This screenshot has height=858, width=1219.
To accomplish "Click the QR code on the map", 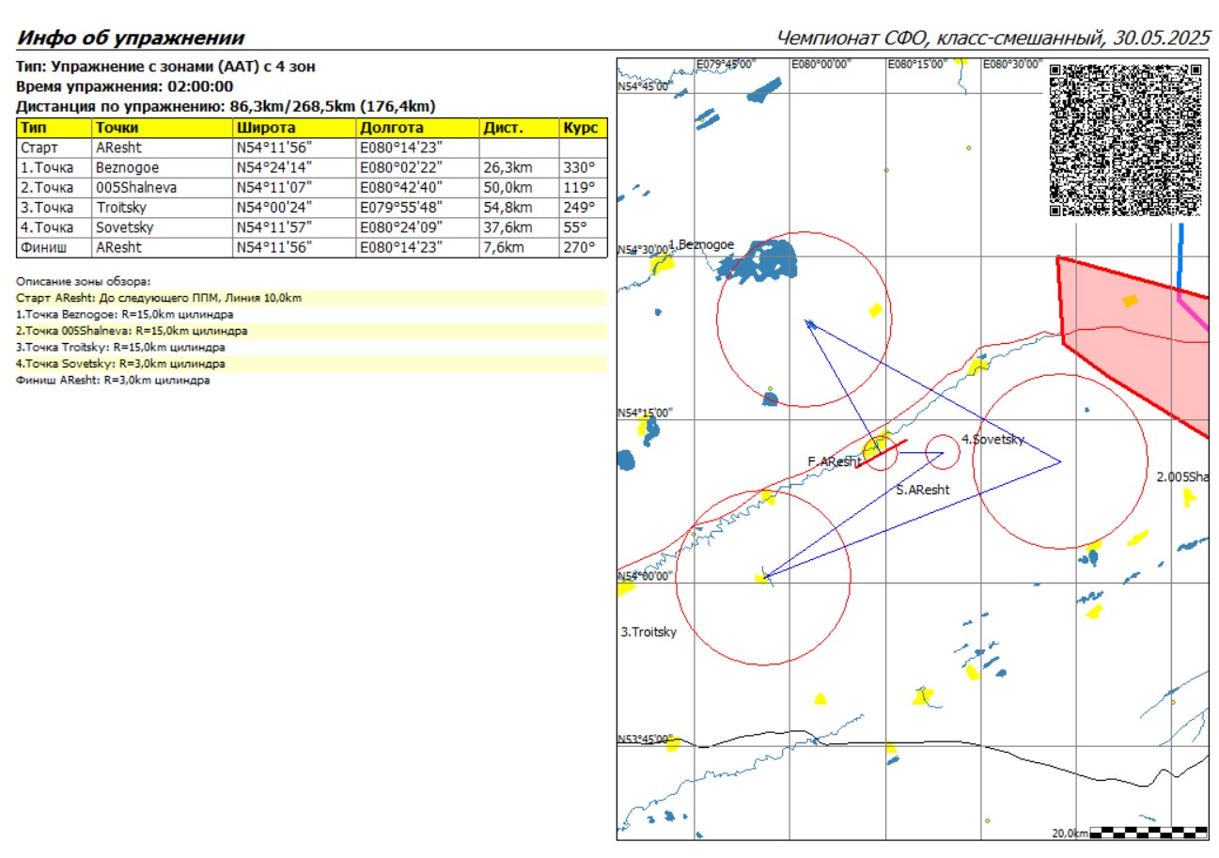I will (x=1124, y=139).
